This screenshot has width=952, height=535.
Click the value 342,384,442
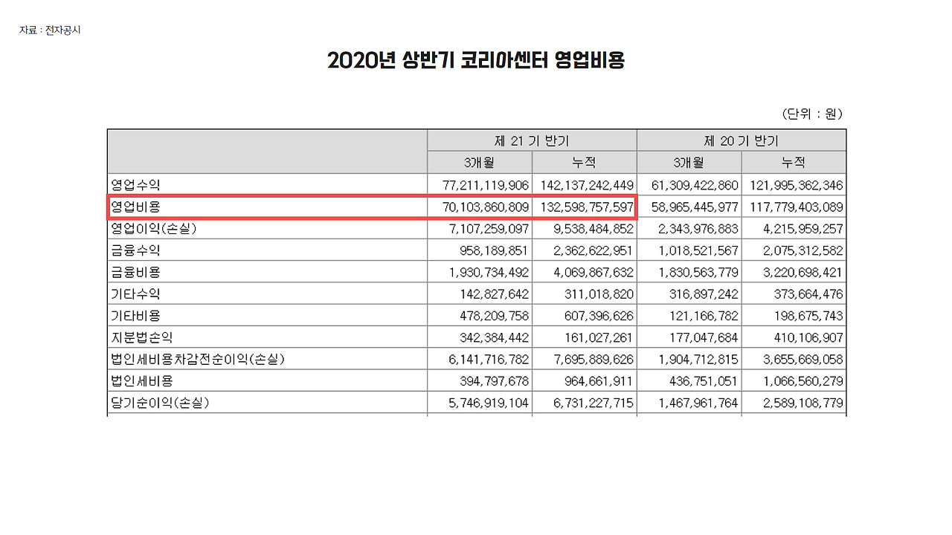[494, 338]
